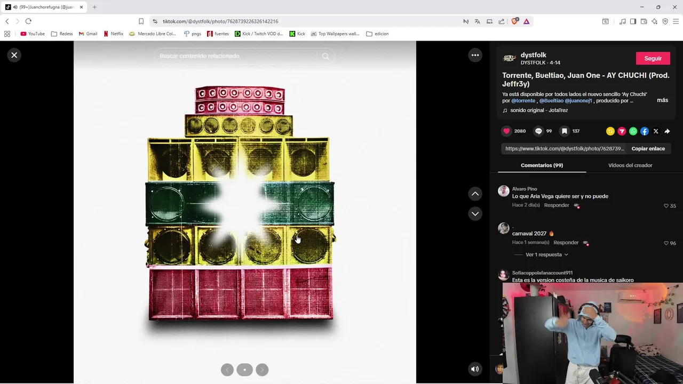Reply to Alvaro Pino's comment

[x=557, y=205]
